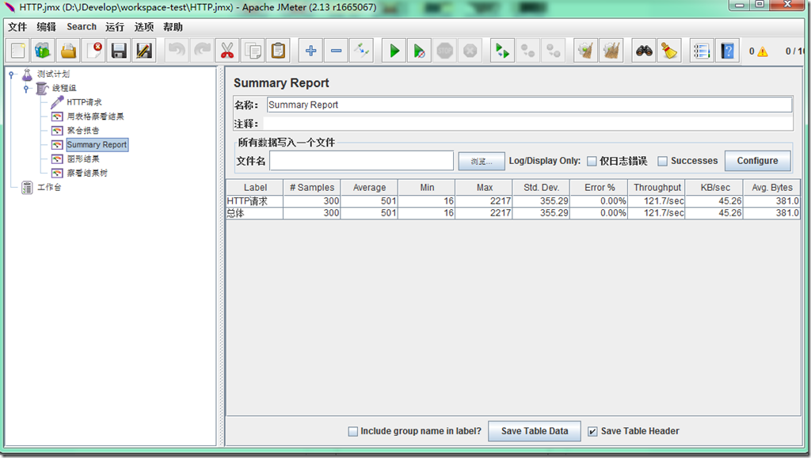Clear current results with broom icon
This screenshot has height=458, width=811.
pos(585,51)
